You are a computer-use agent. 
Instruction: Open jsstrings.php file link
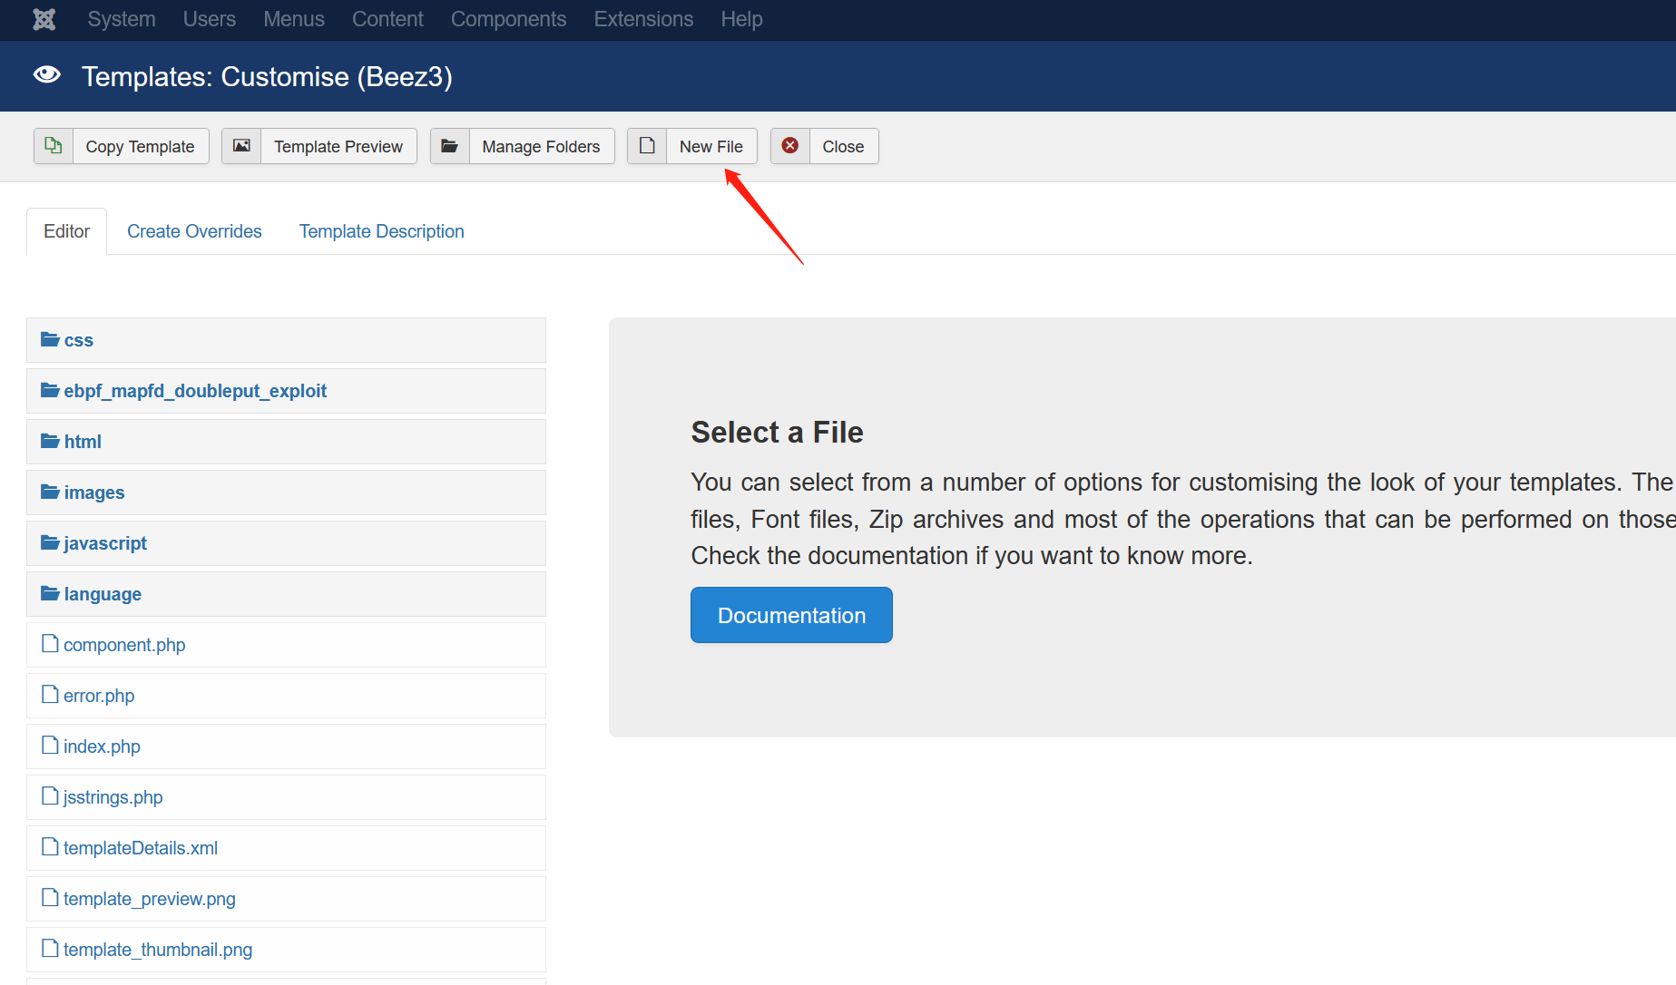point(113,797)
